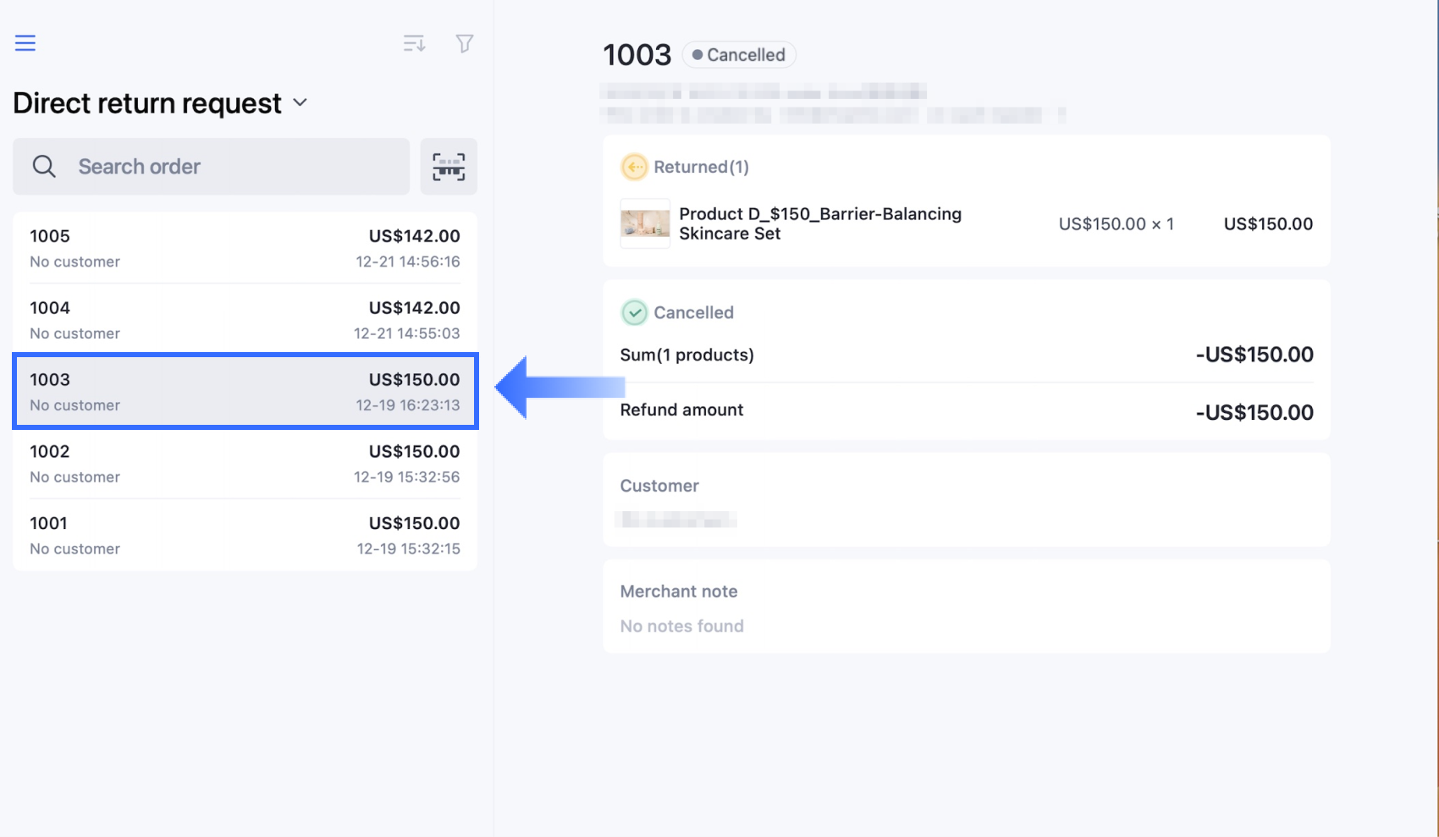
Task: Click the Cancelled status badge
Action: (738, 55)
